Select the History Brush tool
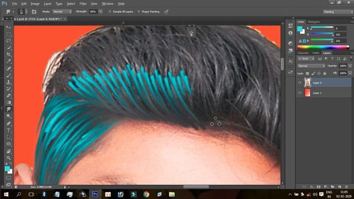354x199 pixels. click(x=9, y=89)
